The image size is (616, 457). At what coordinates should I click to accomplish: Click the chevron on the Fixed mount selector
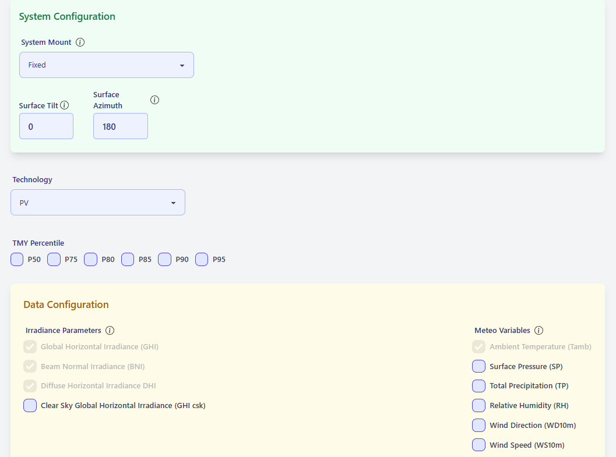point(182,65)
